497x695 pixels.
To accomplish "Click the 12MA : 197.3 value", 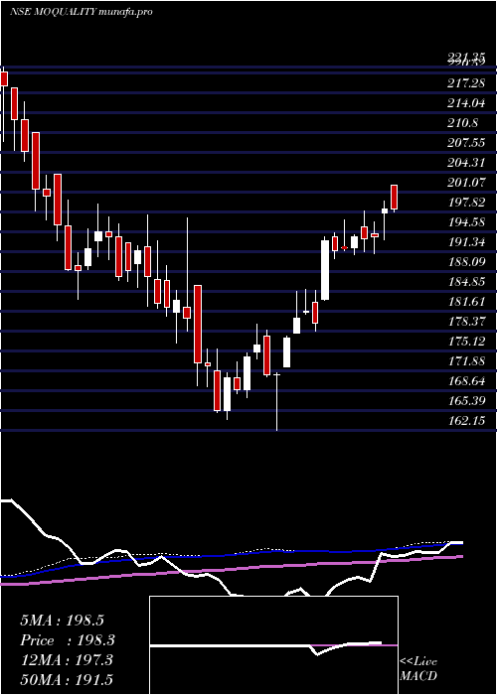I will 66,660.
